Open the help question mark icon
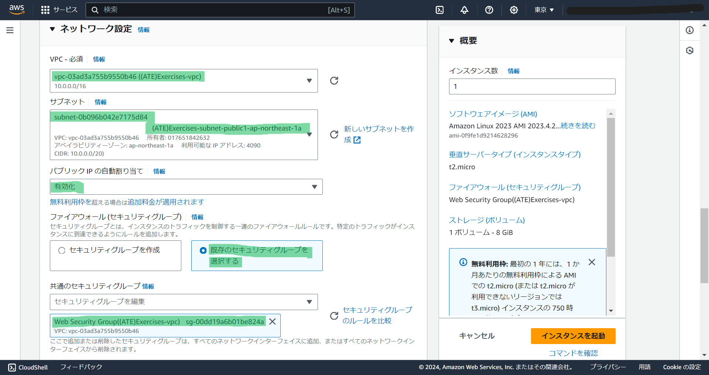This screenshot has height=375, width=709. click(x=489, y=10)
